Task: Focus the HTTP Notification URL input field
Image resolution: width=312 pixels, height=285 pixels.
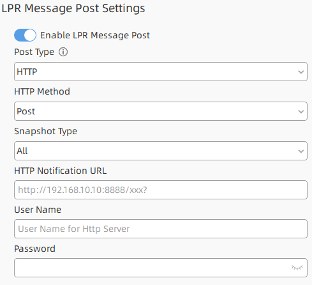Action: [161, 190]
